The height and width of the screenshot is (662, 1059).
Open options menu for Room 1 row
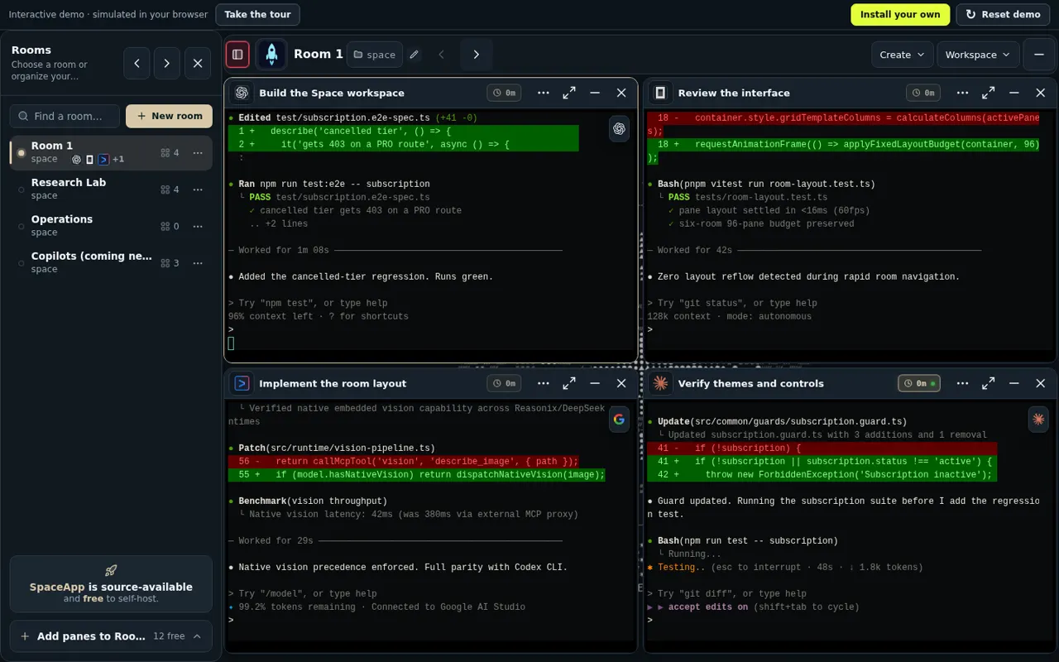[x=198, y=152]
